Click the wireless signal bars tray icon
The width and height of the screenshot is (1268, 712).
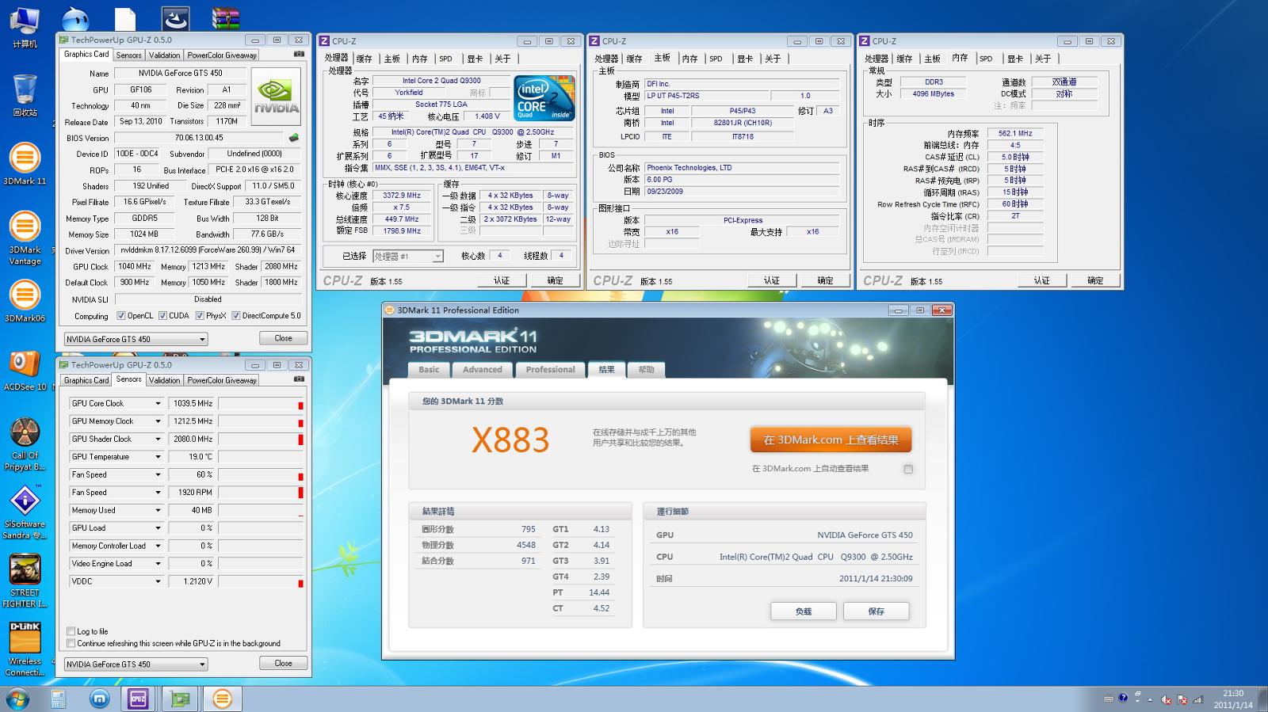tap(1197, 699)
